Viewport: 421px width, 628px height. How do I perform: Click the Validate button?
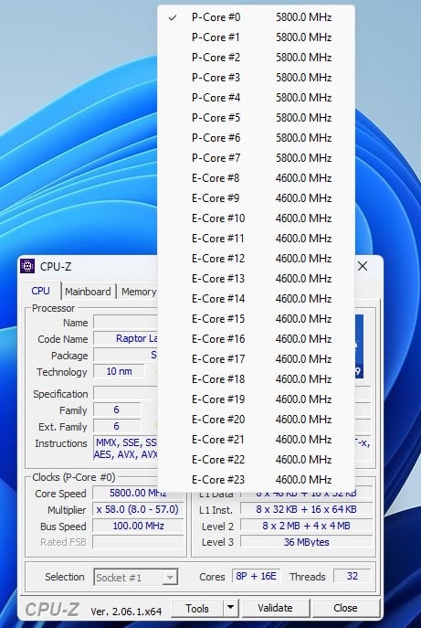[x=275, y=609]
